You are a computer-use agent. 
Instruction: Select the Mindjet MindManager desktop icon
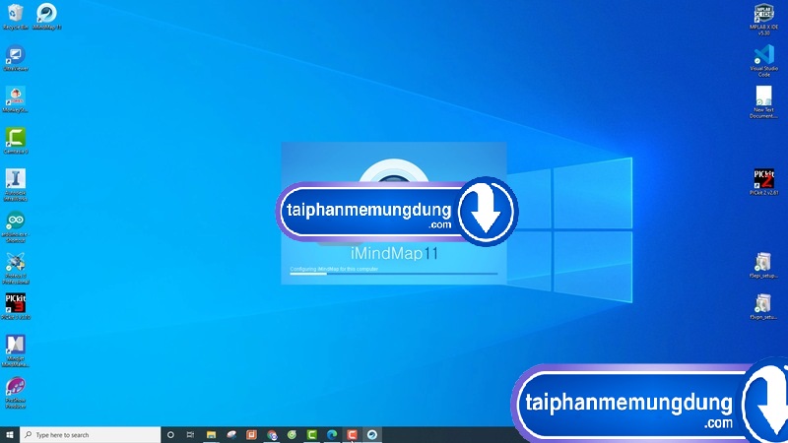pos(15,351)
